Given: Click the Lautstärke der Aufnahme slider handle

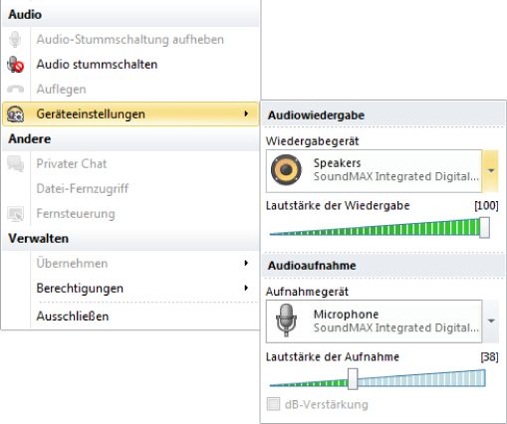Looking at the screenshot, I should [x=353, y=379].
